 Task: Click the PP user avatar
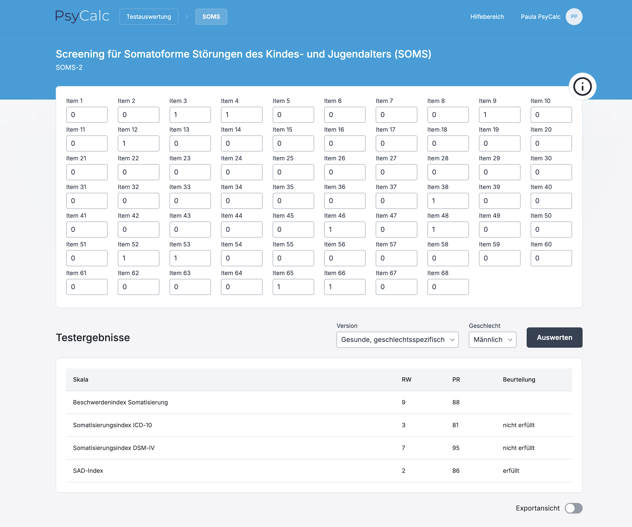(574, 17)
